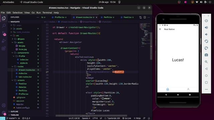The height and width of the screenshot is (120, 214).
Task: Rotate emulator right
Action: (x=206, y=48)
